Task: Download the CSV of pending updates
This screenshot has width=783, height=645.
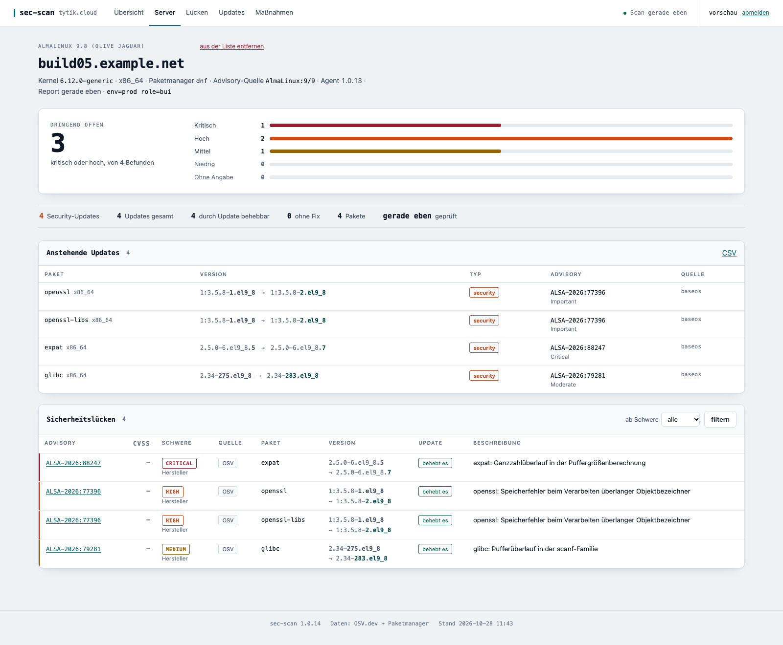Action: pyautogui.click(x=729, y=253)
